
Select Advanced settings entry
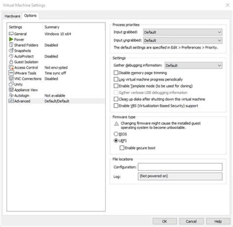(x=22, y=101)
